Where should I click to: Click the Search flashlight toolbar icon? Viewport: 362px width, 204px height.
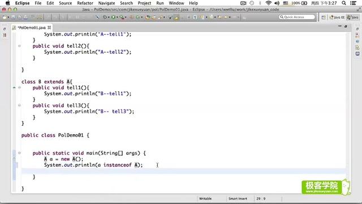point(160,17)
